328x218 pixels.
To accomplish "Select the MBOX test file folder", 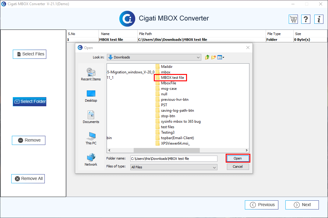I will pyautogui.click(x=170, y=78).
